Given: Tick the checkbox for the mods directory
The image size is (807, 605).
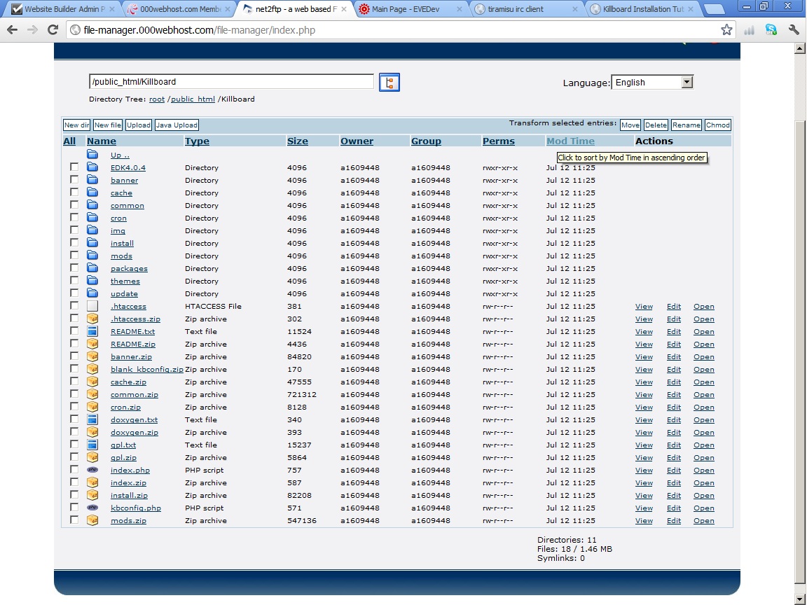Looking at the screenshot, I should tap(74, 255).
